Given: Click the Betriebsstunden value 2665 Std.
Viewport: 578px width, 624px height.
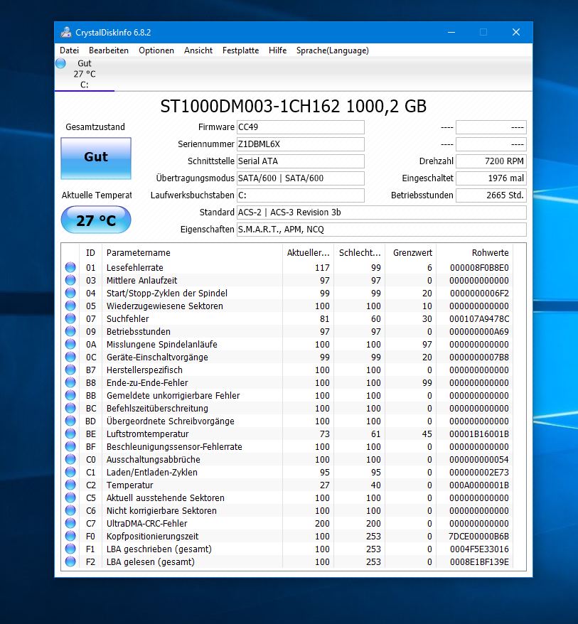Looking at the screenshot, I should pyautogui.click(x=491, y=195).
